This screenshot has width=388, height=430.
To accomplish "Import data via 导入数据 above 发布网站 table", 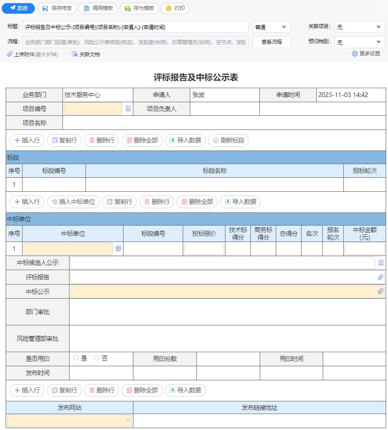I will 185,390.
